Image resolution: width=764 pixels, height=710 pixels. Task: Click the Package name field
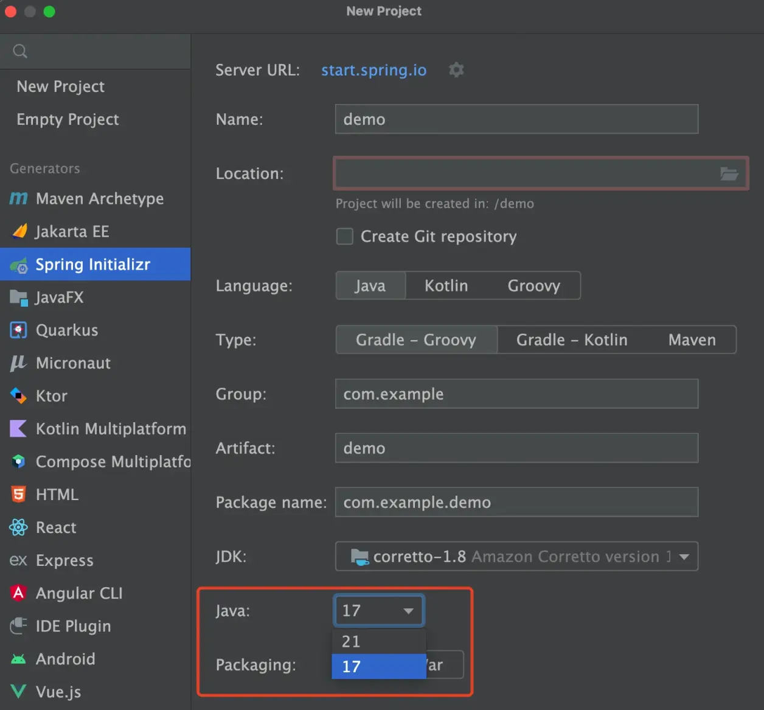pyautogui.click(x=516, y=502)
